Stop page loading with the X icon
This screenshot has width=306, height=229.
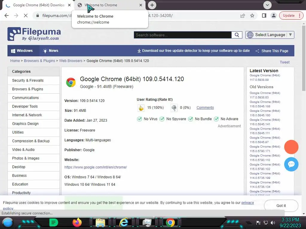point(26,16)
